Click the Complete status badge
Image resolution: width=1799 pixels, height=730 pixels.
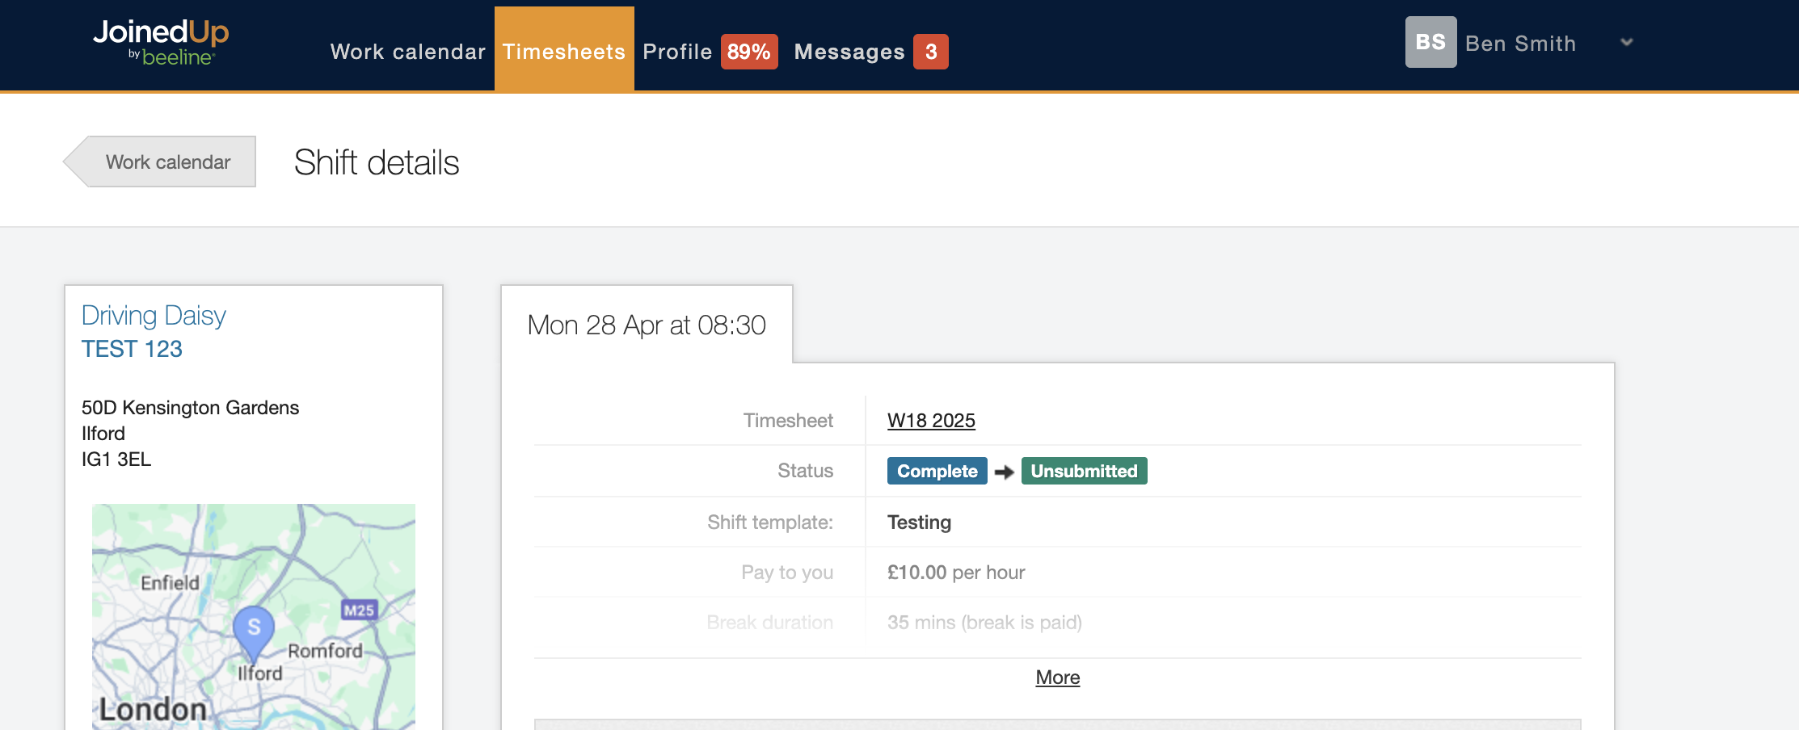pyautogui.click(x=937, y=471)
